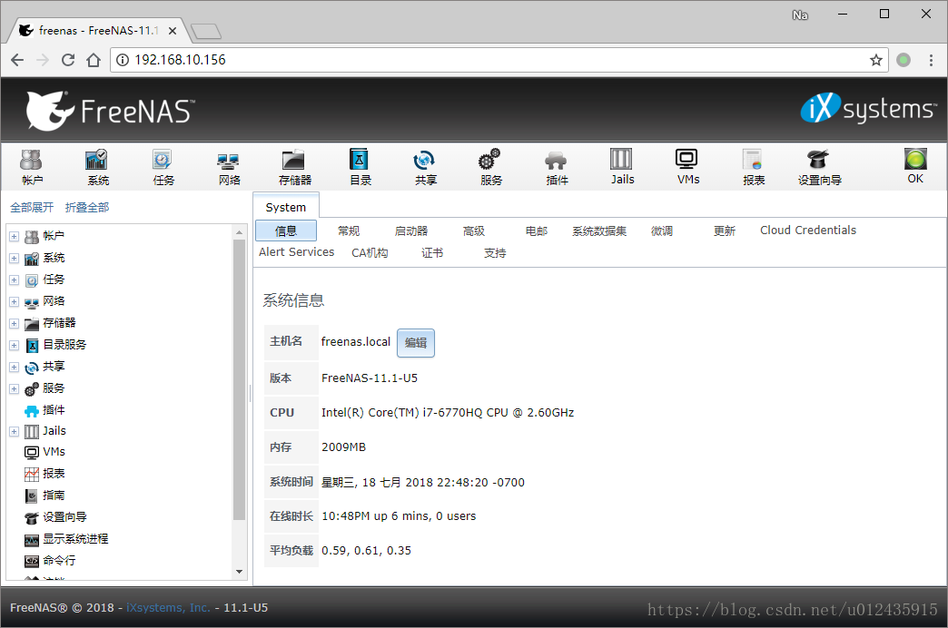This screenshot has height=628, width=948.
Task: Open the 服务 services toolbar icon
Action: pos(490,166)
